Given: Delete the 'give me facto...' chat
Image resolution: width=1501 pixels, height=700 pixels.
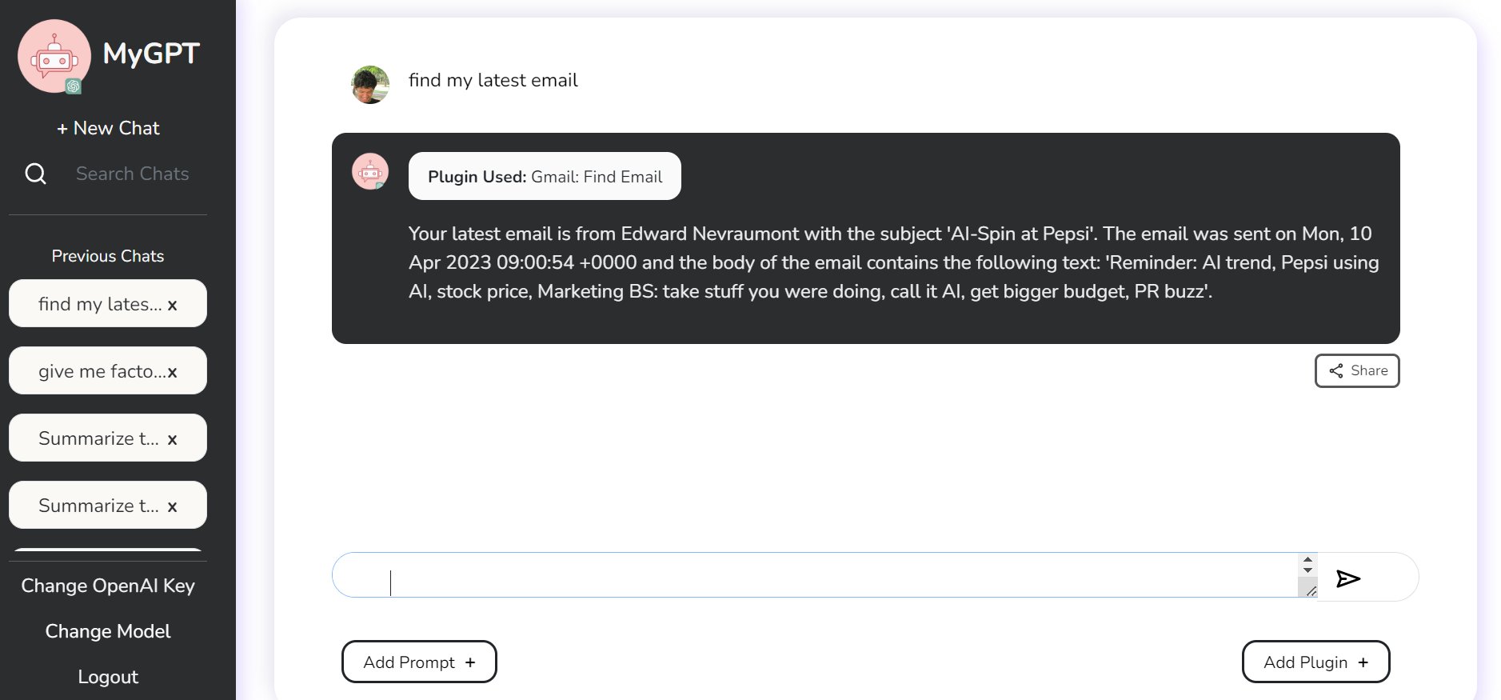Looking at the screenshot, I should click(x=172, y=372).
